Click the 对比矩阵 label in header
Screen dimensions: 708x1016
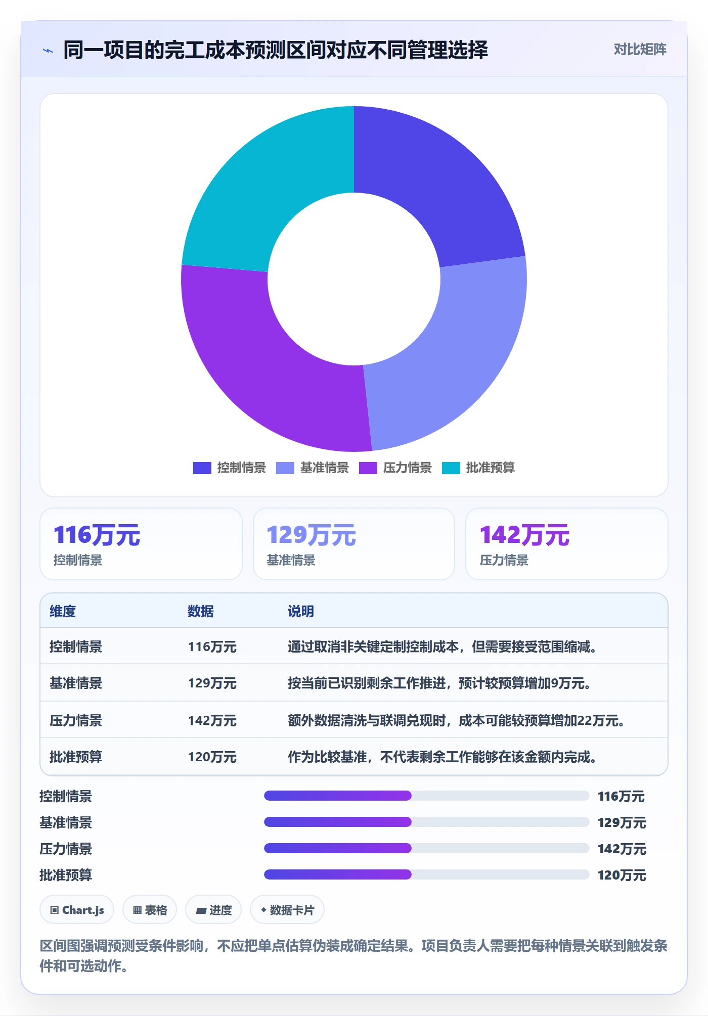640,50
